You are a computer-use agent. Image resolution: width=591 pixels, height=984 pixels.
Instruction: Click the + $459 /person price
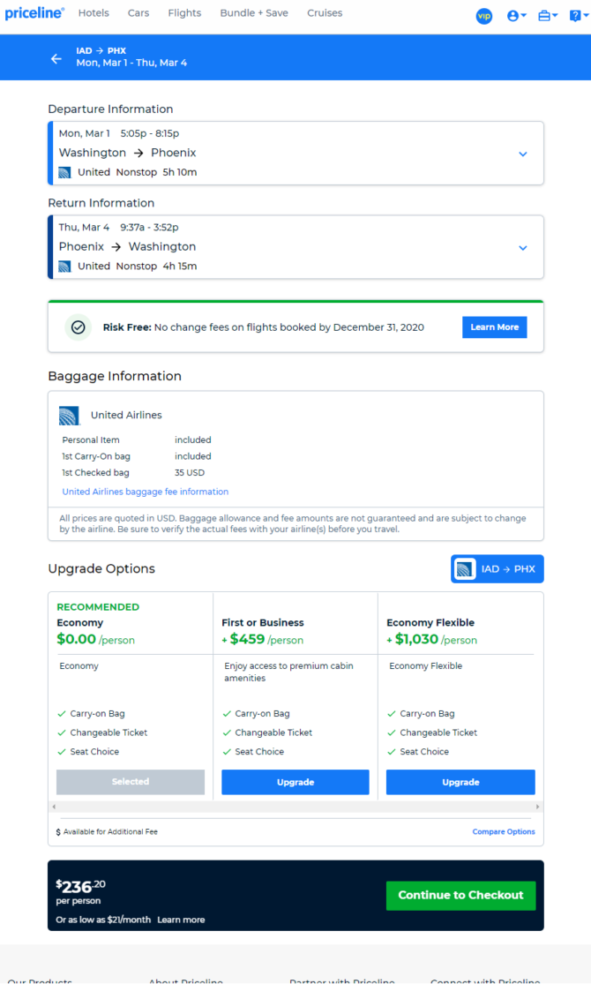262,640
